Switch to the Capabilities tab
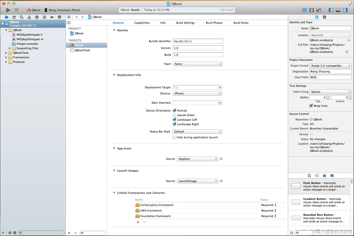Image resolution: width=354 pixels, height=236 pixels. tap(142, 23)
